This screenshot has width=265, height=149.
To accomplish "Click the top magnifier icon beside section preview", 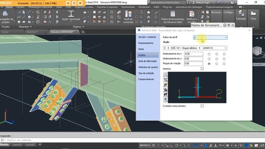I will 165,74.
